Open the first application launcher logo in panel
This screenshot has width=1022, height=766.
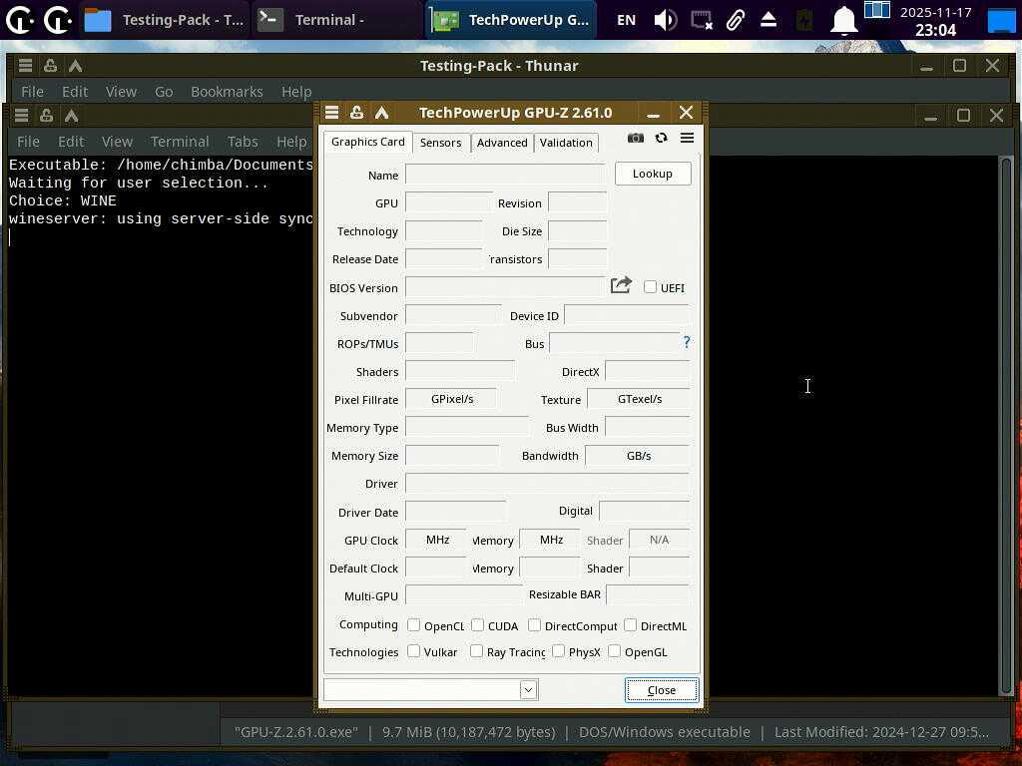20,20
